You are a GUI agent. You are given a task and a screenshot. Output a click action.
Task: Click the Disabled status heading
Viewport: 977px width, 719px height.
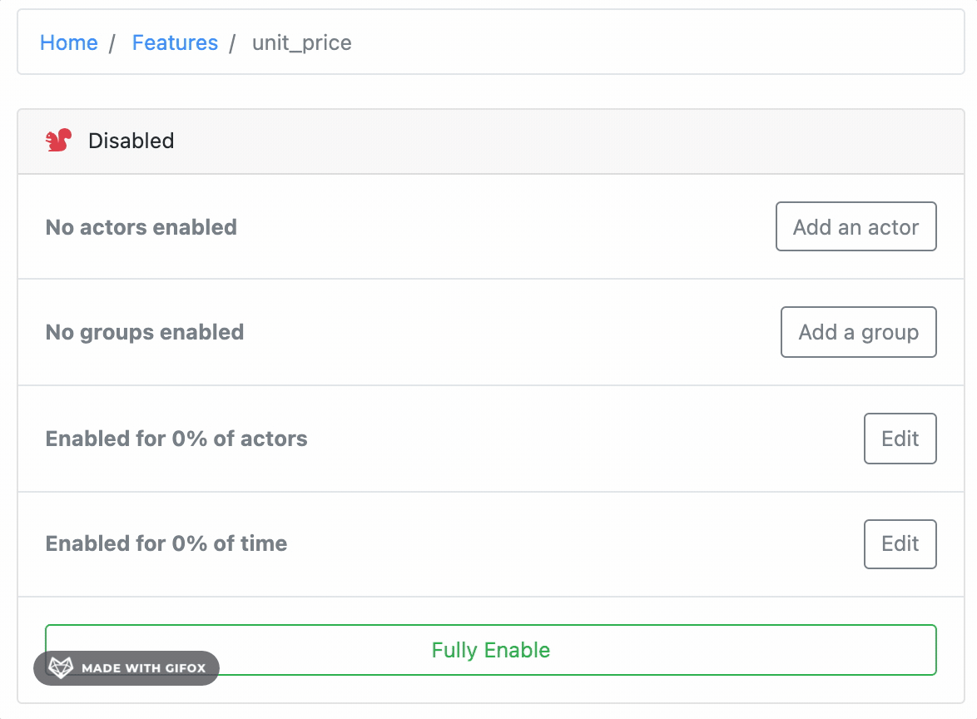(x=131, y=141)
